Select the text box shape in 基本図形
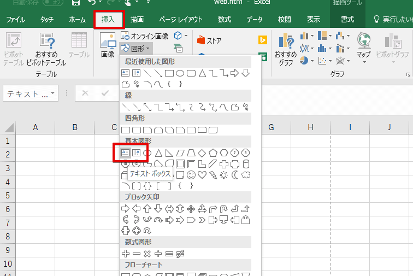Screen dimensions: 413x276 pos(126,152)
